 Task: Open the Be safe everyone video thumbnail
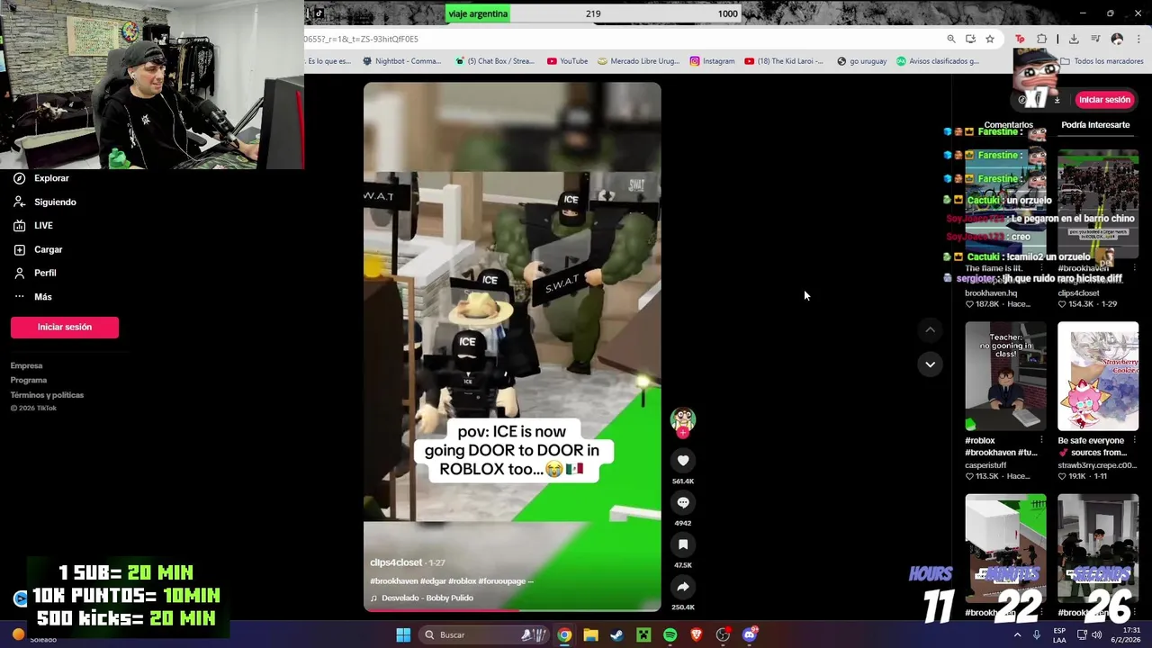click(1098, 376)
